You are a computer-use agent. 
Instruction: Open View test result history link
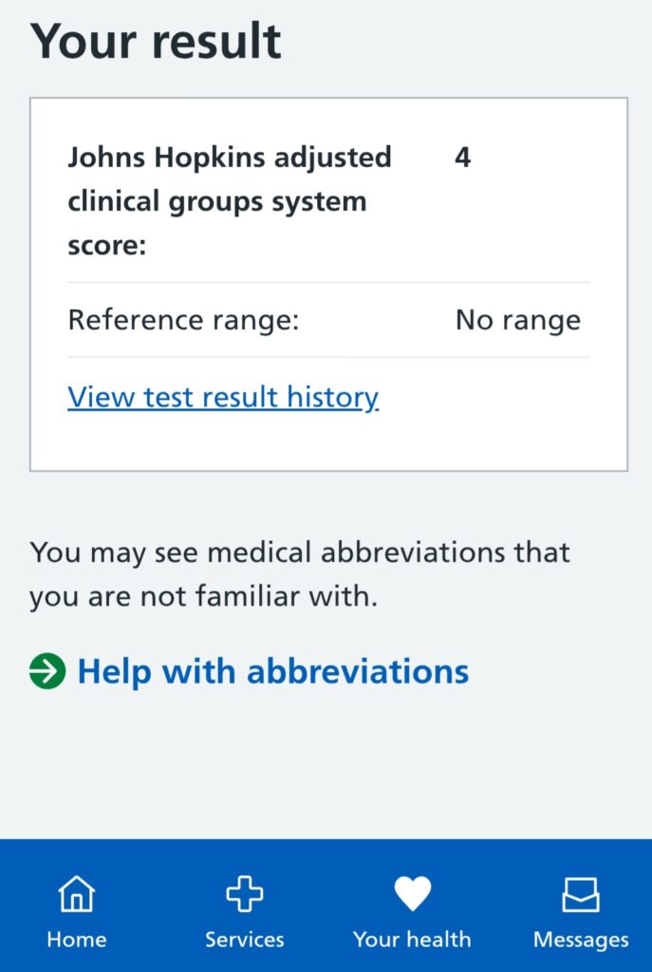tap(223, 397)
